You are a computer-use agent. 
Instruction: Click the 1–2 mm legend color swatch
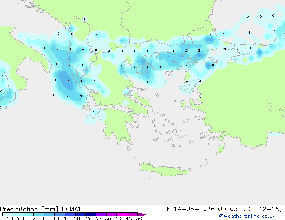(28, 214)
